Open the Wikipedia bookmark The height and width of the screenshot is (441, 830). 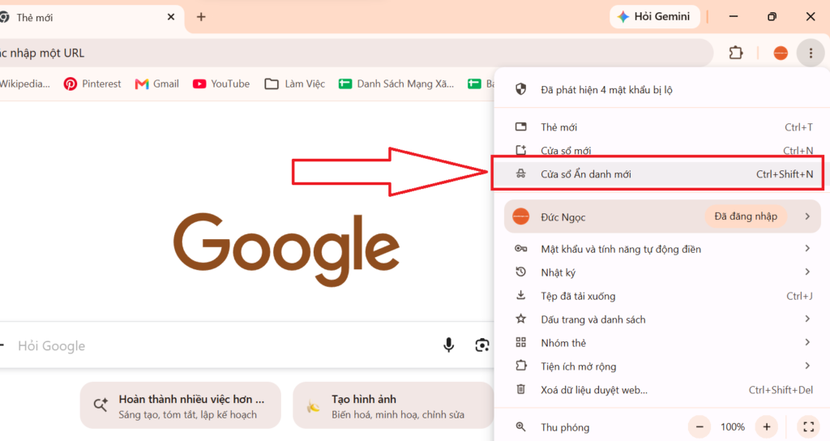[25, 83]
